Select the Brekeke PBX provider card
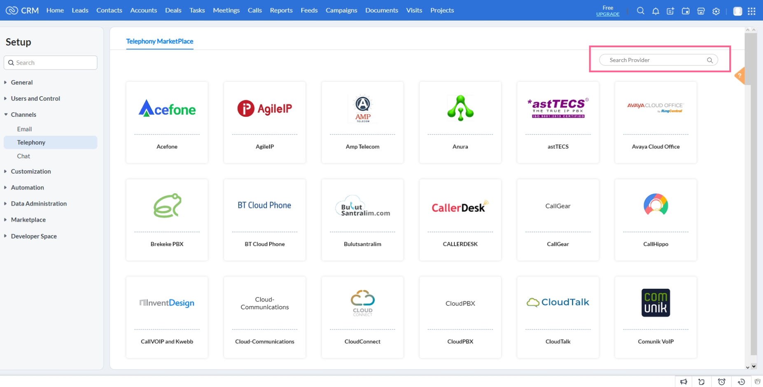Image resolution: width=763 pixels, height=387 pixels. coord(167,220)
